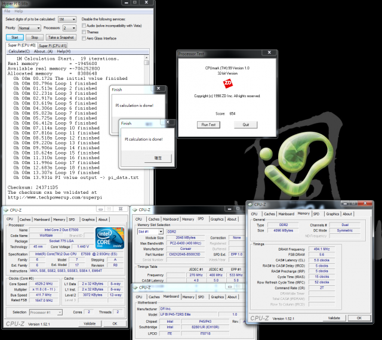Click the ZD logo in Processor Test
Image resolution: width=382 pixels, height=340 pixels.
pyautogui.click(x=228, y=84)
